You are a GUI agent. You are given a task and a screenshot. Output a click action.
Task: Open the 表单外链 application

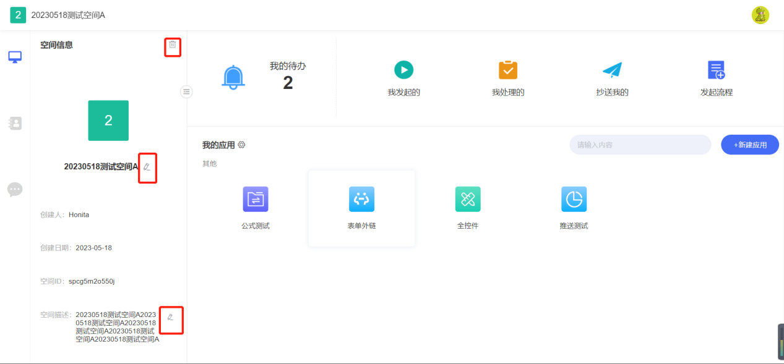pos(361,208)
